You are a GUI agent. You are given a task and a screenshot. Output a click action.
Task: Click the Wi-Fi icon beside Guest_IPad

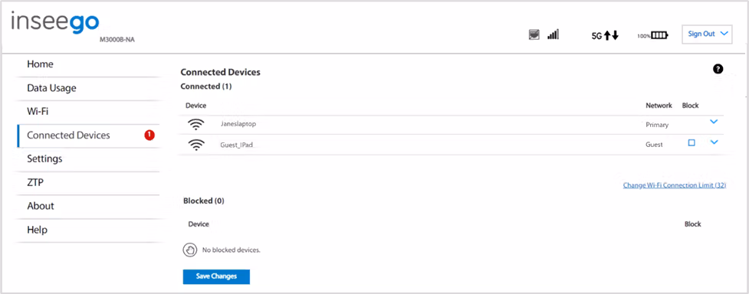tap(195, 145)
